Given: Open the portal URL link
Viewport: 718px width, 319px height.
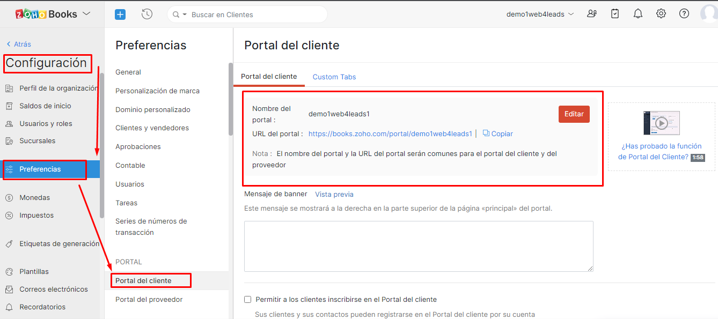Looking at the screenshot, I should [x=390, y=134].
